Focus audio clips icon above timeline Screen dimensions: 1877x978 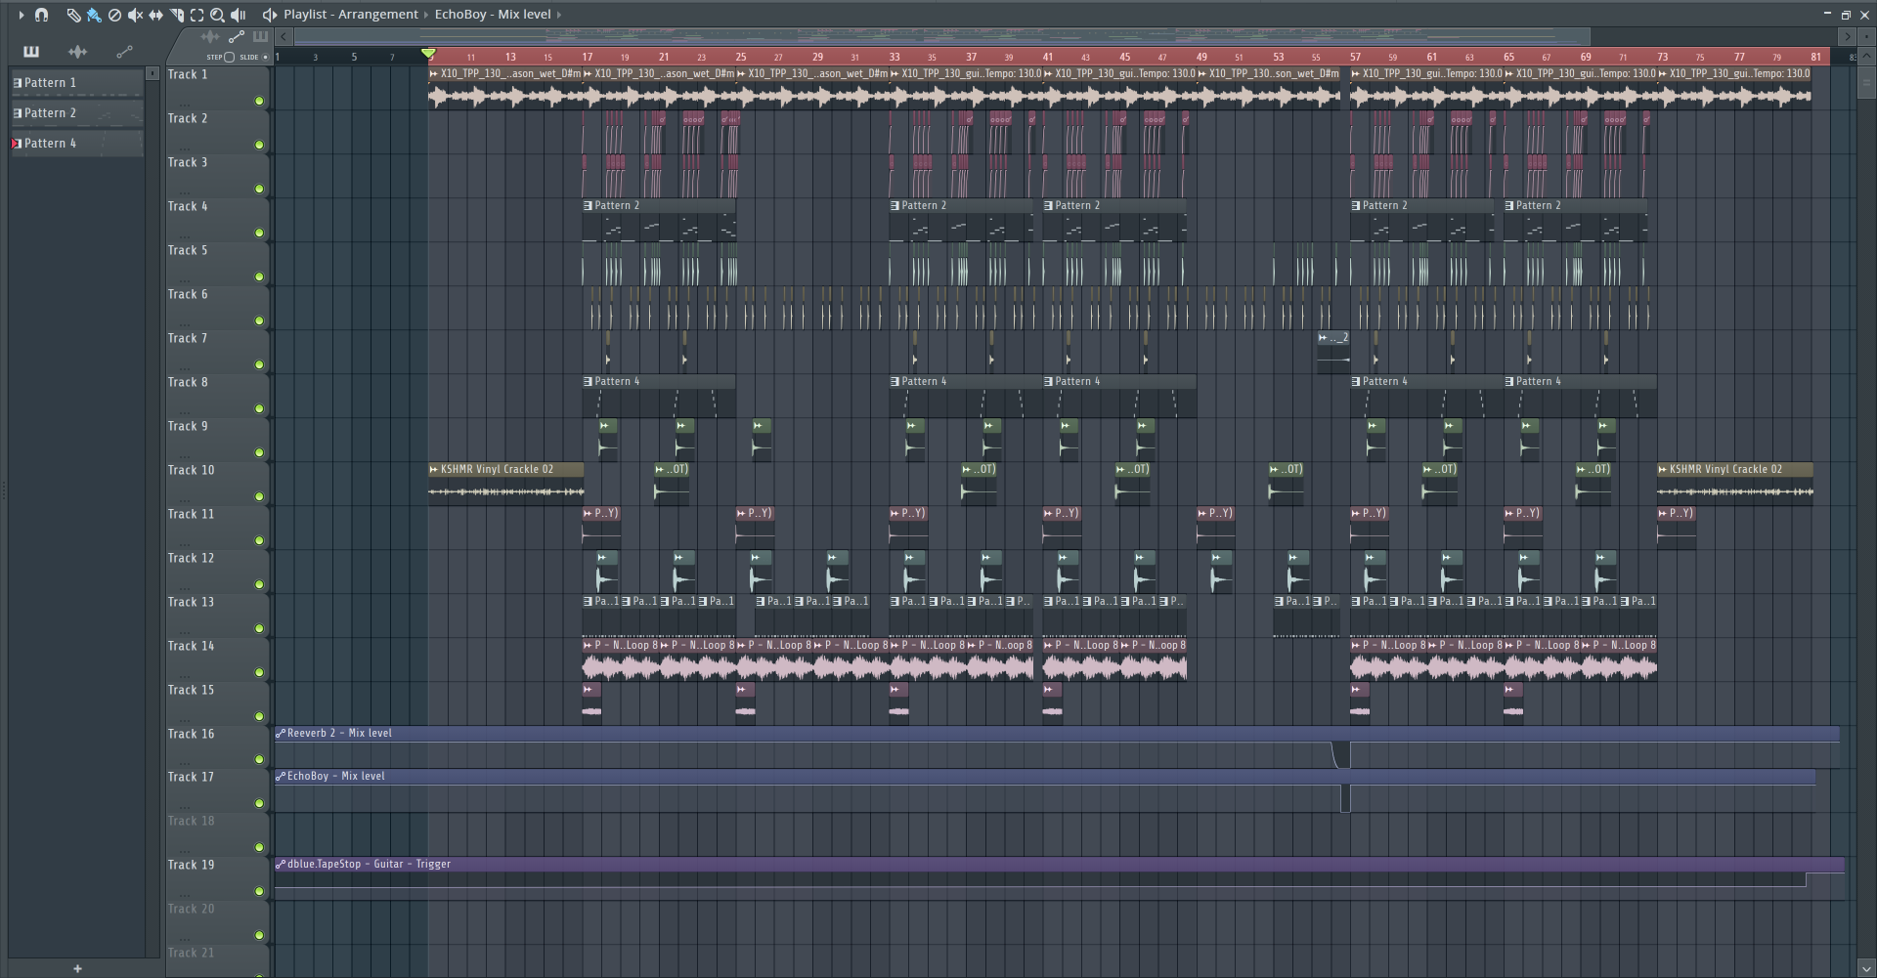[209, 37]
